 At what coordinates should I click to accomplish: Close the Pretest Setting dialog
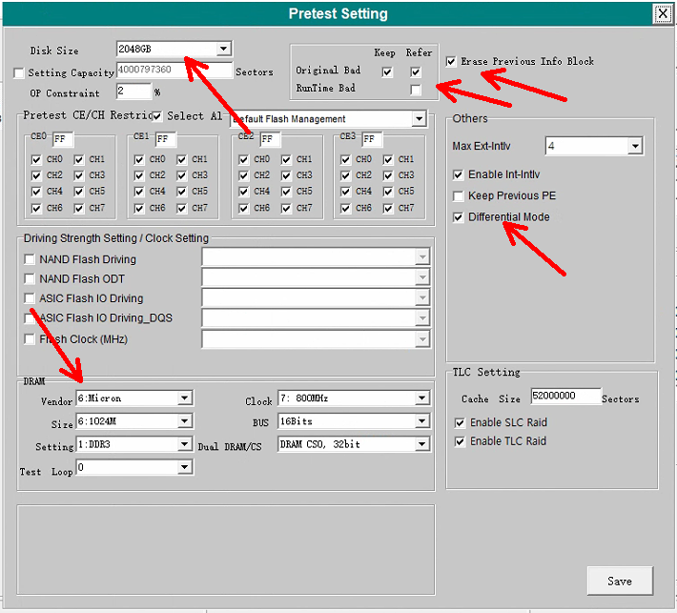pos(663,13)
